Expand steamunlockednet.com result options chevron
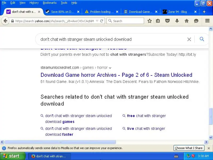The height and width of the screenshot is (160, 213). pyautogui.click(x=110, y=68)
